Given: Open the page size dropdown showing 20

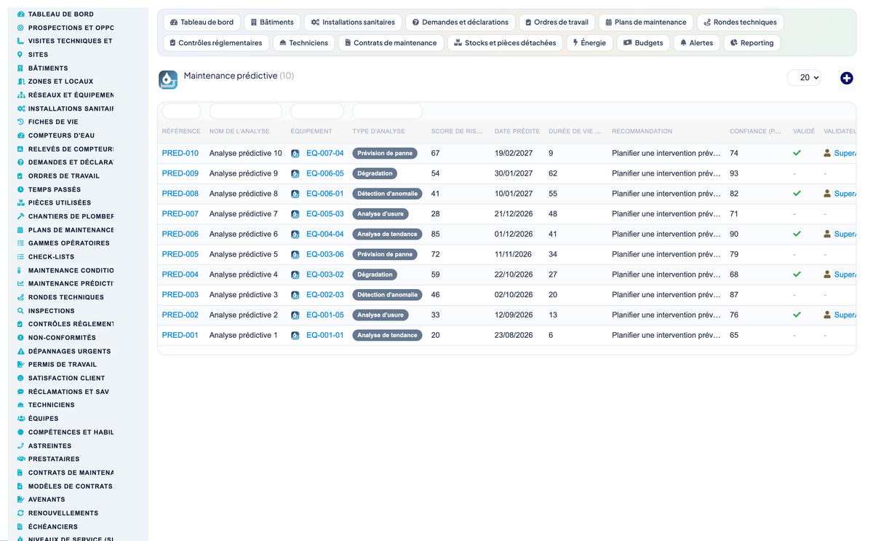Looking at the screenshot, I should click(805, 77).
